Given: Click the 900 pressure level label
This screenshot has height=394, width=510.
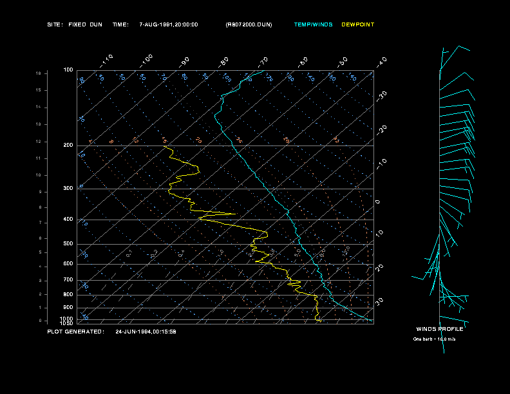Looking at the screenshot, I should [68, 308].
